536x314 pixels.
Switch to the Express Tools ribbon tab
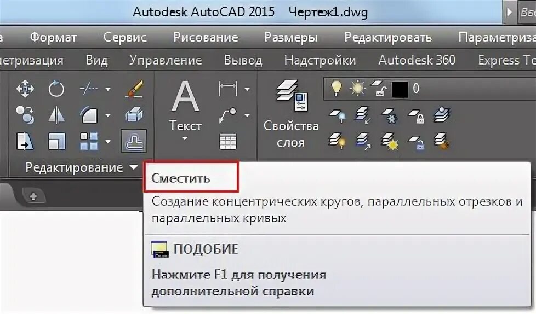[506, 60]
